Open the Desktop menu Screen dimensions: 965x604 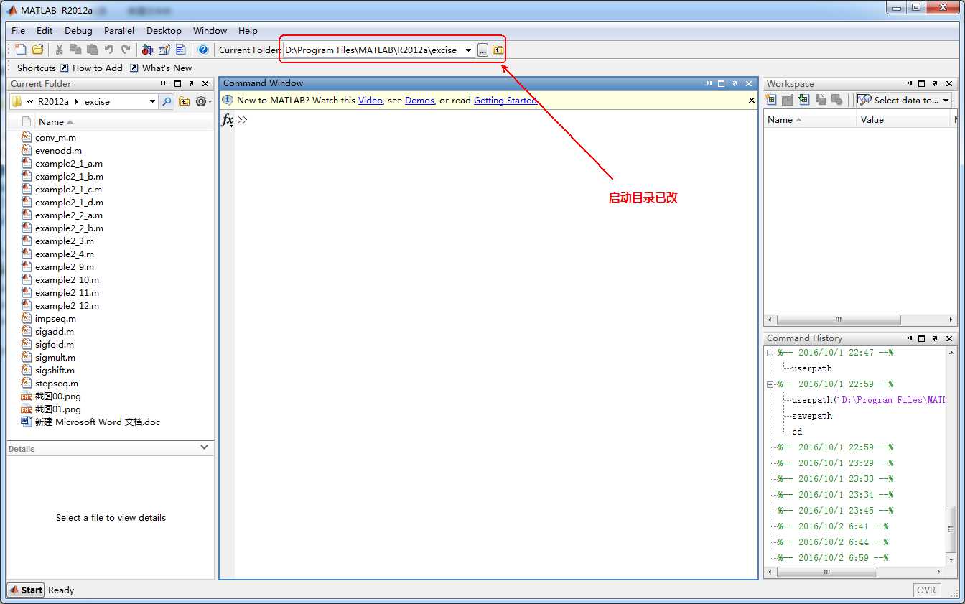(x=164, y=31)
